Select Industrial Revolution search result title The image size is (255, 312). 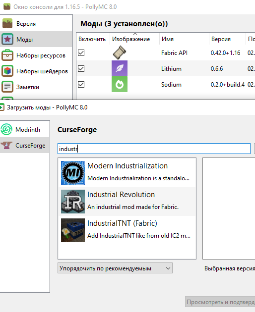[x=121, y=195]
